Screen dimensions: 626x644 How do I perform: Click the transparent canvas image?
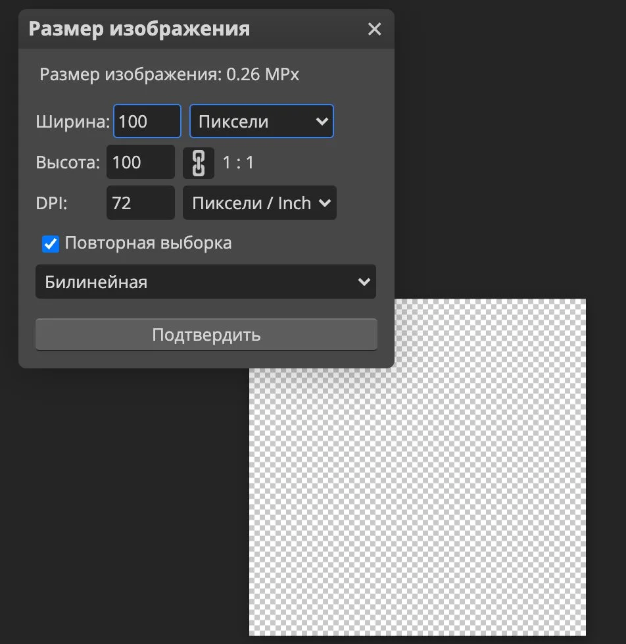[418, 468]
